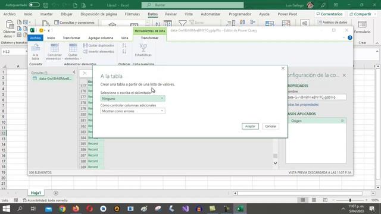This screenshot has height=214, width=381.
Task: Click Consultas y conexiones button
Action: pyautogui.click(x=74, y=23)
